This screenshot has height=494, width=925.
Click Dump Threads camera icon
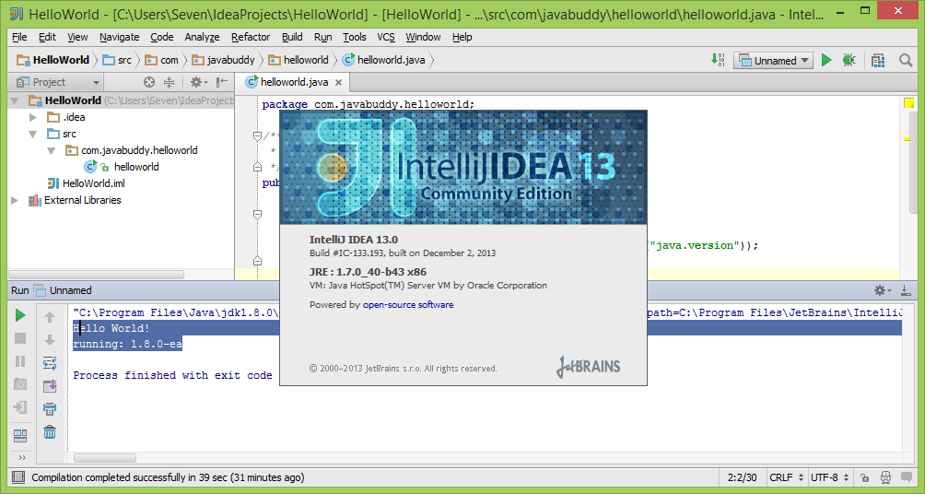(x=20, y=384)
